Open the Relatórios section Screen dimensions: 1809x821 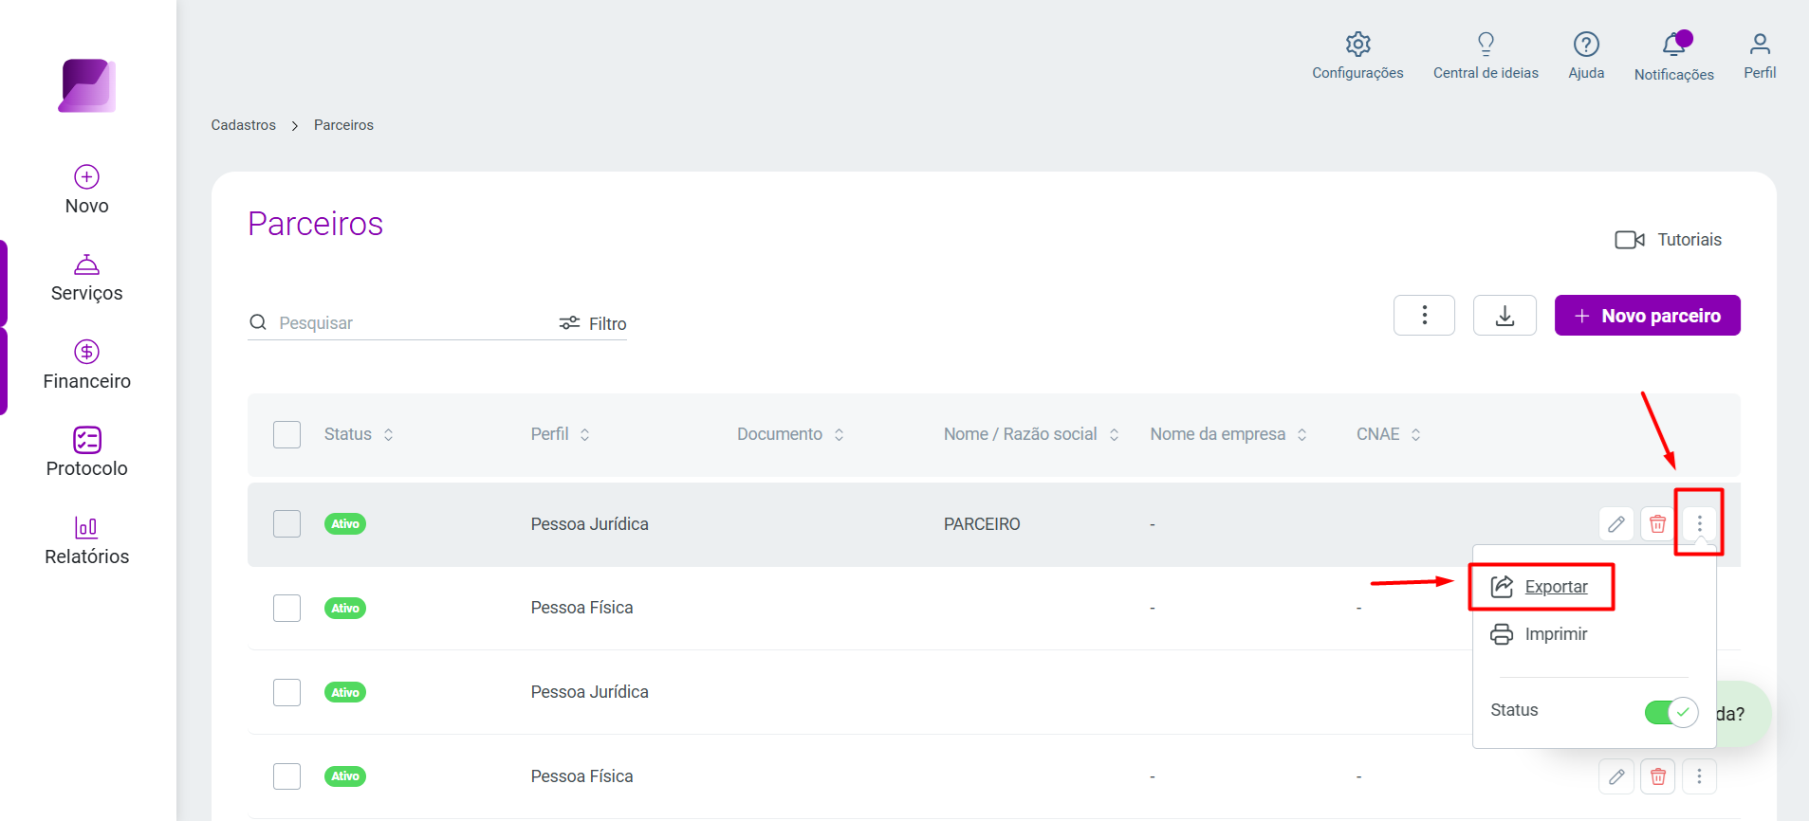point(87,540)
